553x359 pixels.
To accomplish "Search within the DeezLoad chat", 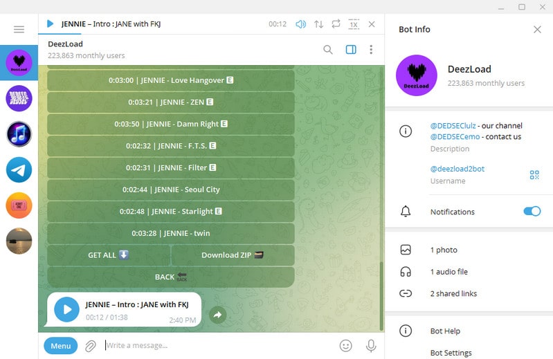I will [328, 50].
